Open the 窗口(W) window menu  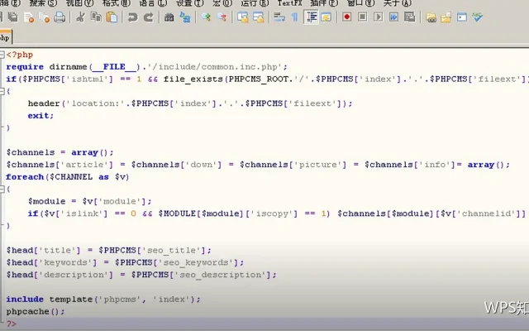360,3
